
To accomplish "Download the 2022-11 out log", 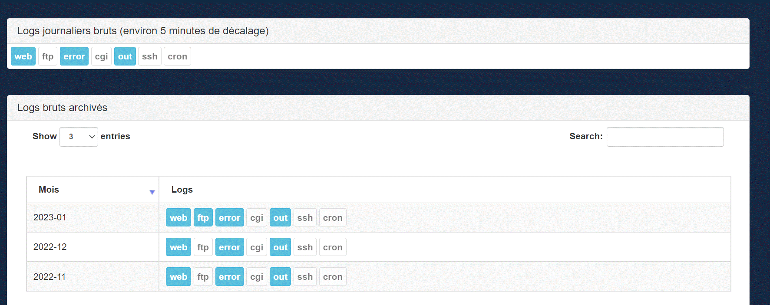I will [x=280, y=277].
